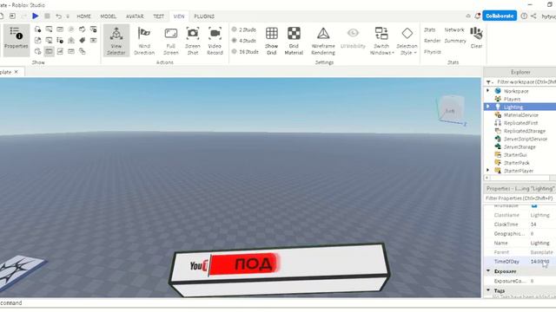Toggle the Summary stats display

455,41
